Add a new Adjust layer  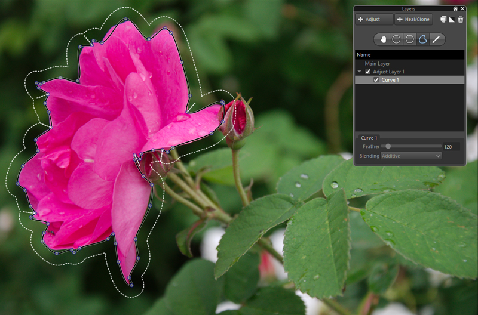pos(374,20)
